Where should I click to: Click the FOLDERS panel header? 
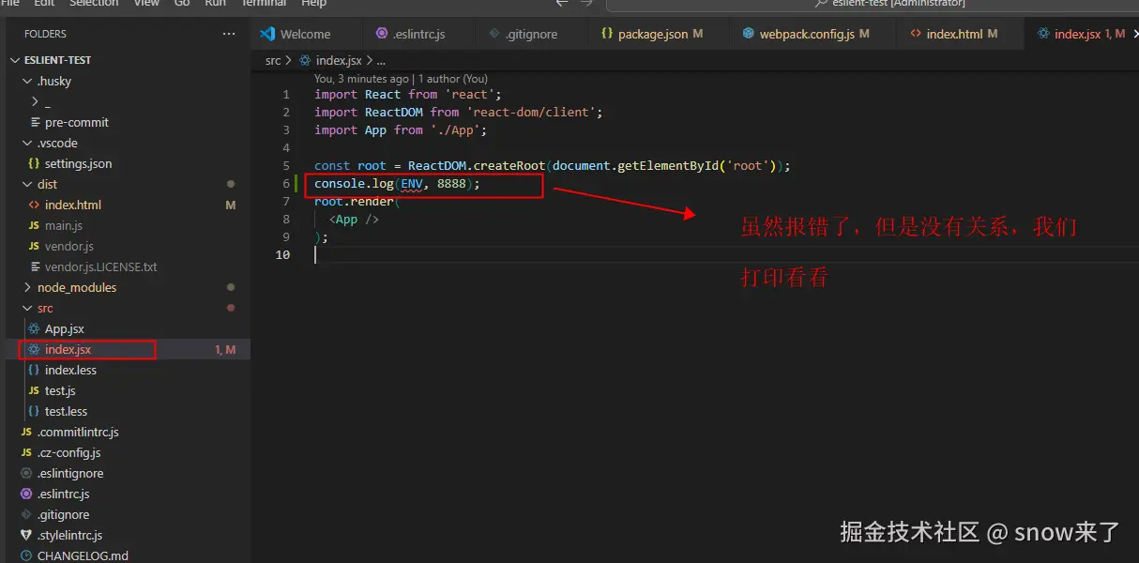(x=45, y=34)
